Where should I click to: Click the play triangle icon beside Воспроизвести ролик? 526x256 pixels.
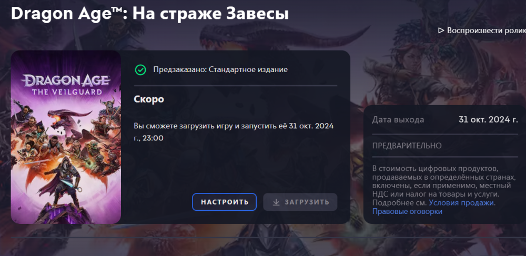click(441, 30)
